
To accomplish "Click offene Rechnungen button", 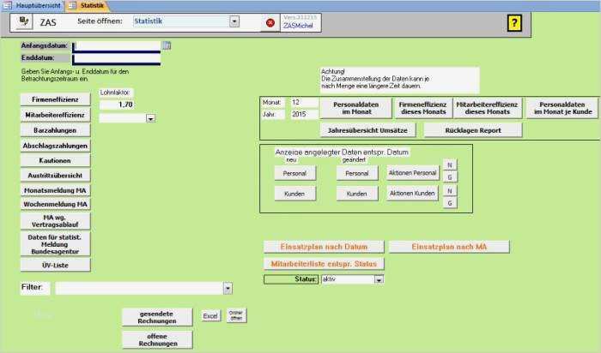I will [157, 340].
